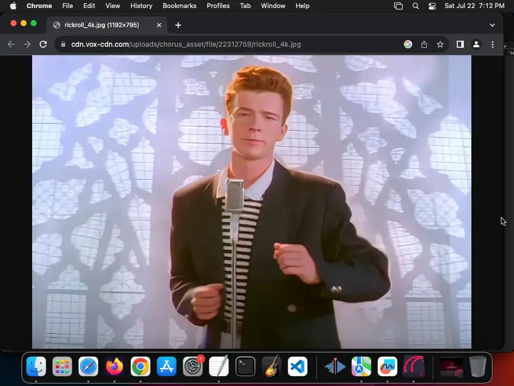Open the Window menu

tap(273, 6)
